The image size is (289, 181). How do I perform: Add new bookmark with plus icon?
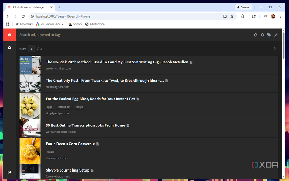pos(262,35)
